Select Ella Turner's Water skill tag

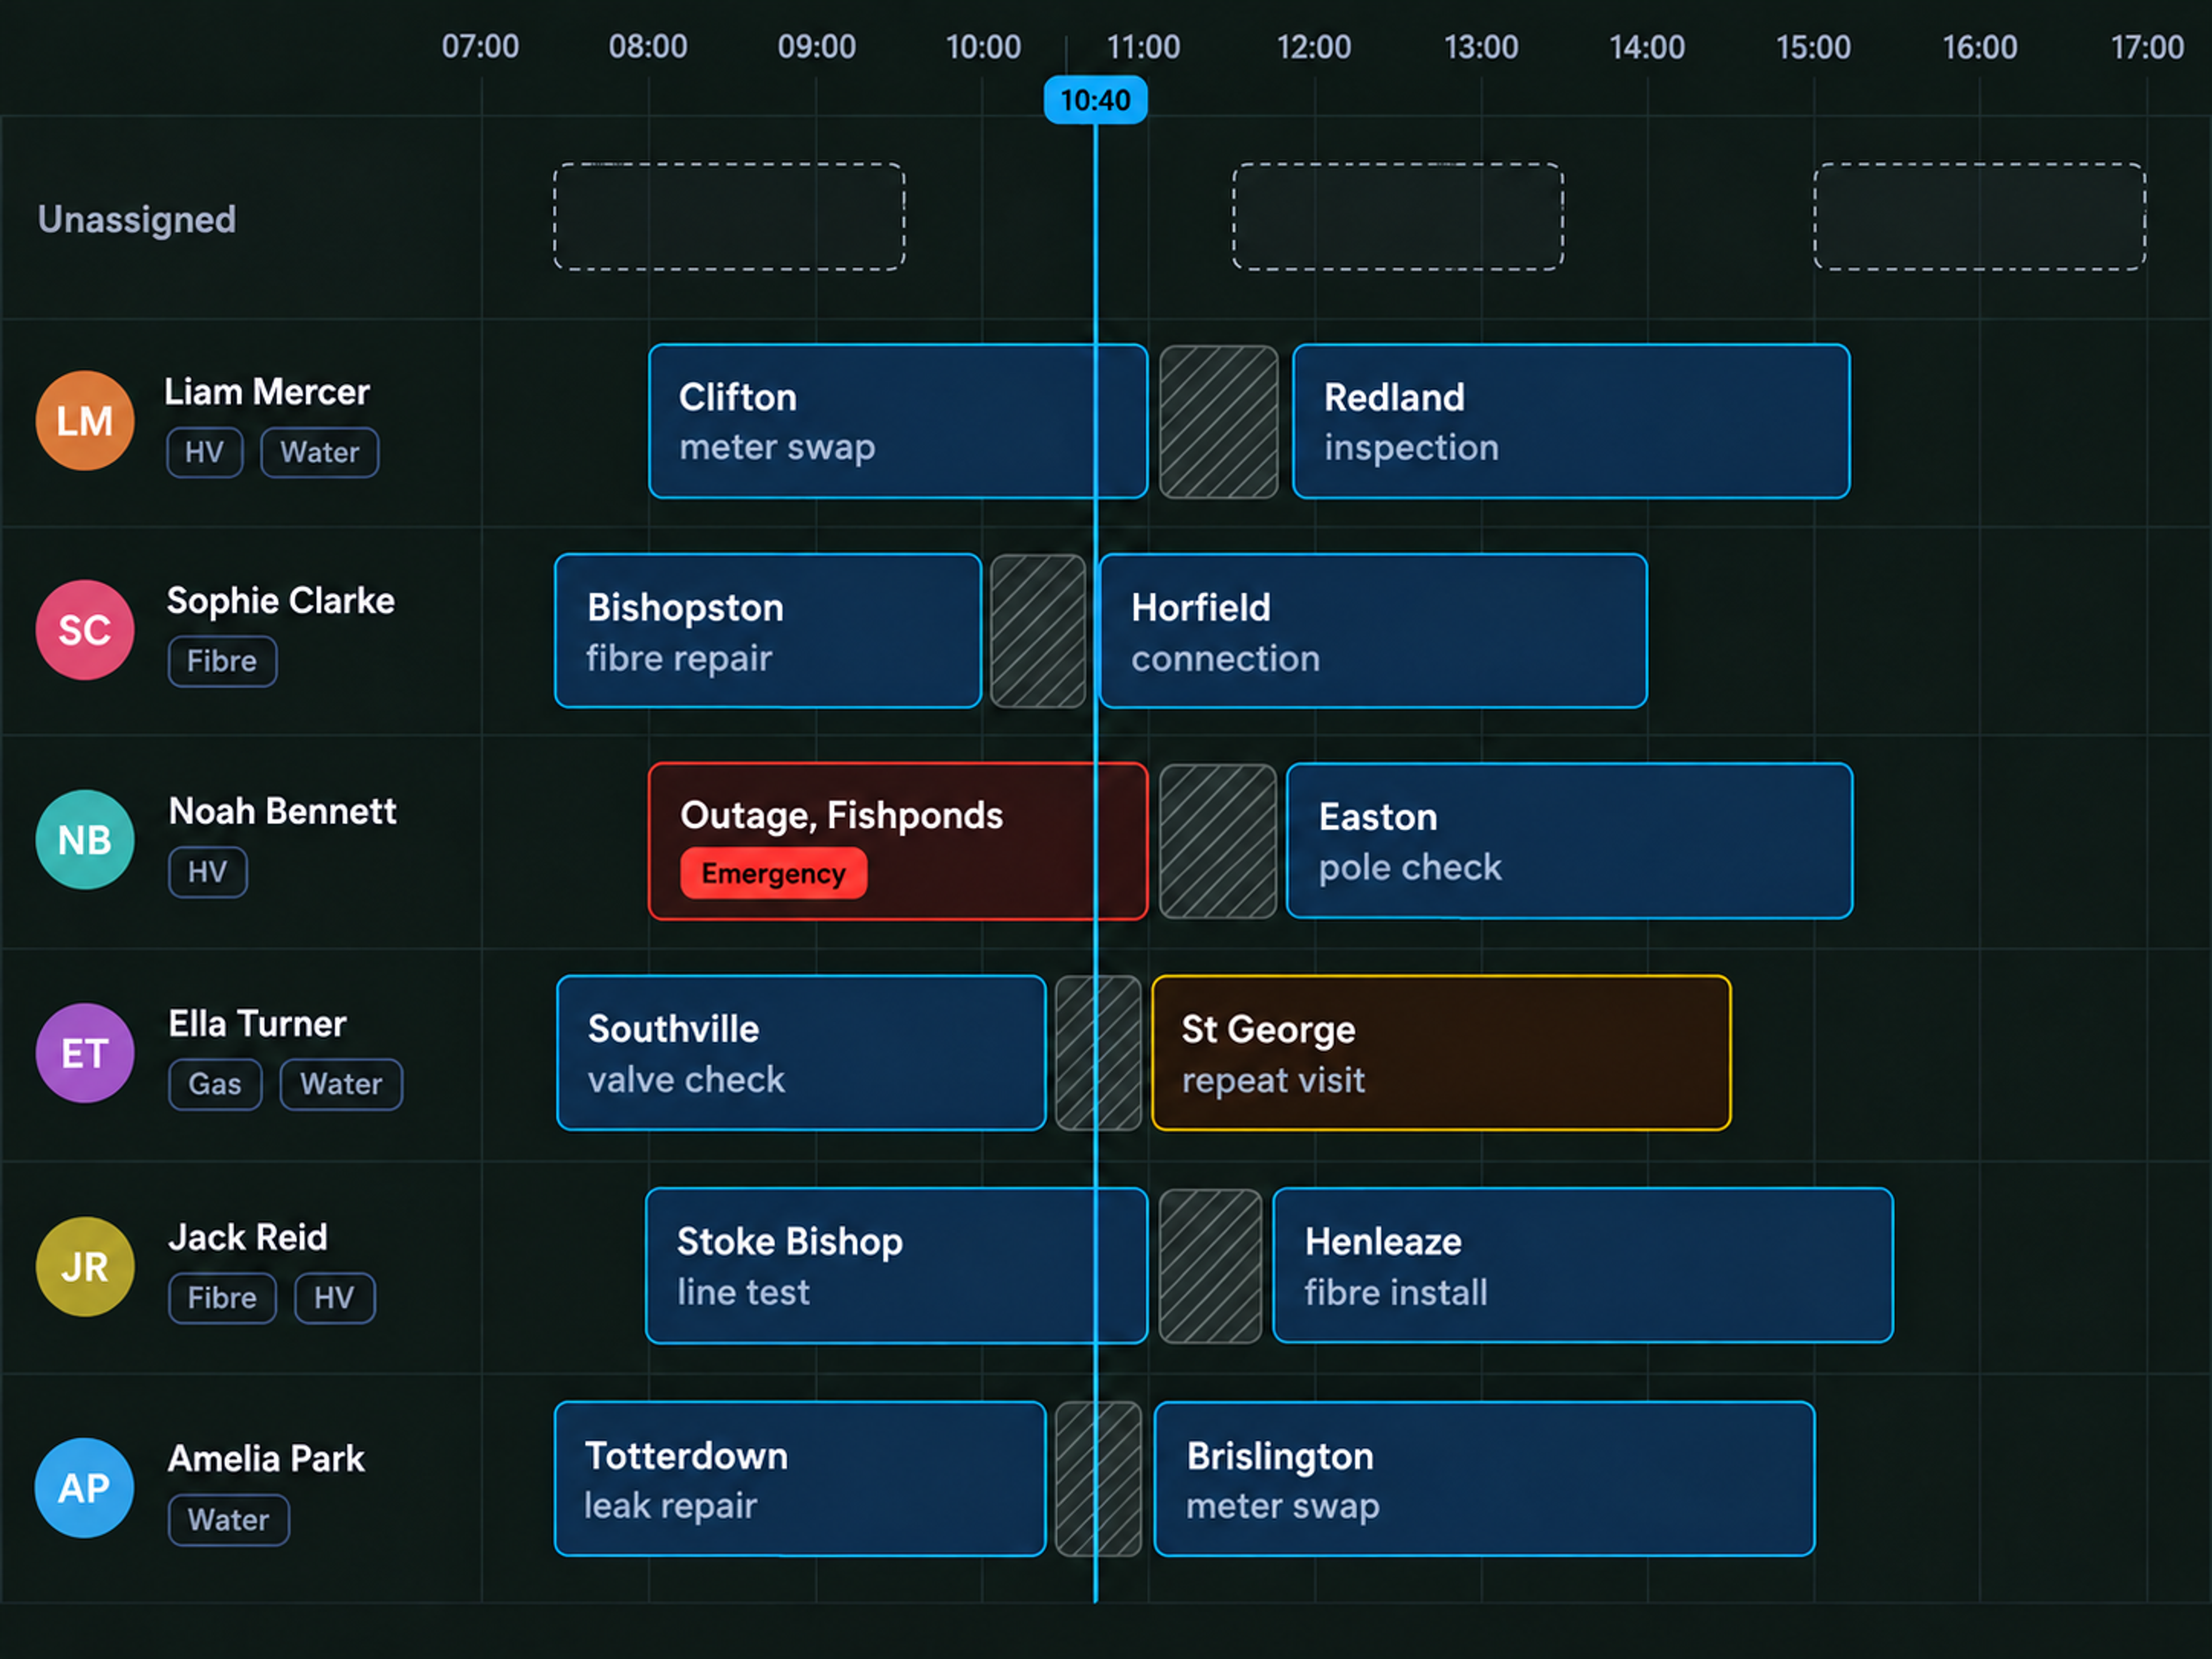tap(341, 1084)
